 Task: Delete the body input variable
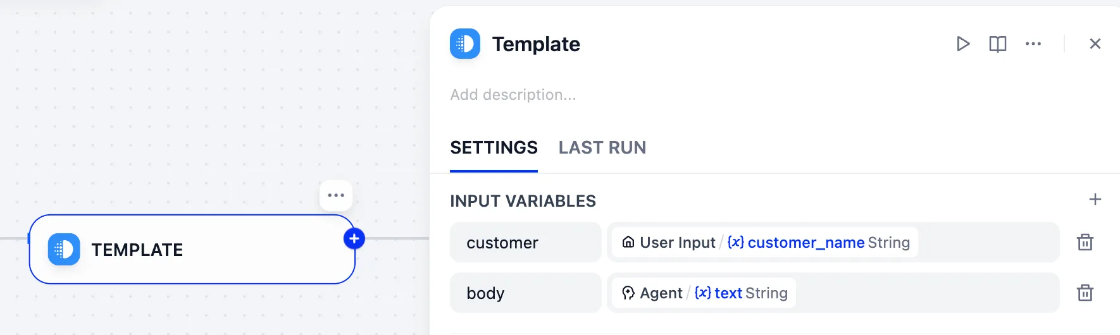1085,293
